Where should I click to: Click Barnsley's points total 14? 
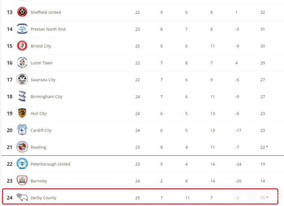pyautogui.click(x=262, y=181)
